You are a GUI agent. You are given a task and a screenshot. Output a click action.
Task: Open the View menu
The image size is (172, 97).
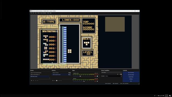click(36, 13)
